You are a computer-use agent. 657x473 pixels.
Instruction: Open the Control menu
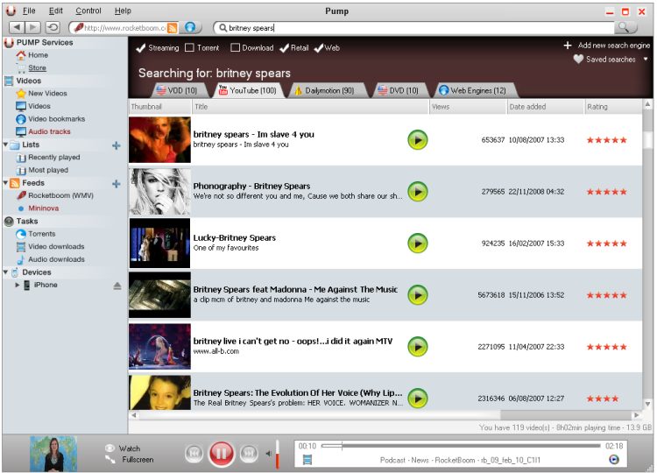coord(88,11)
